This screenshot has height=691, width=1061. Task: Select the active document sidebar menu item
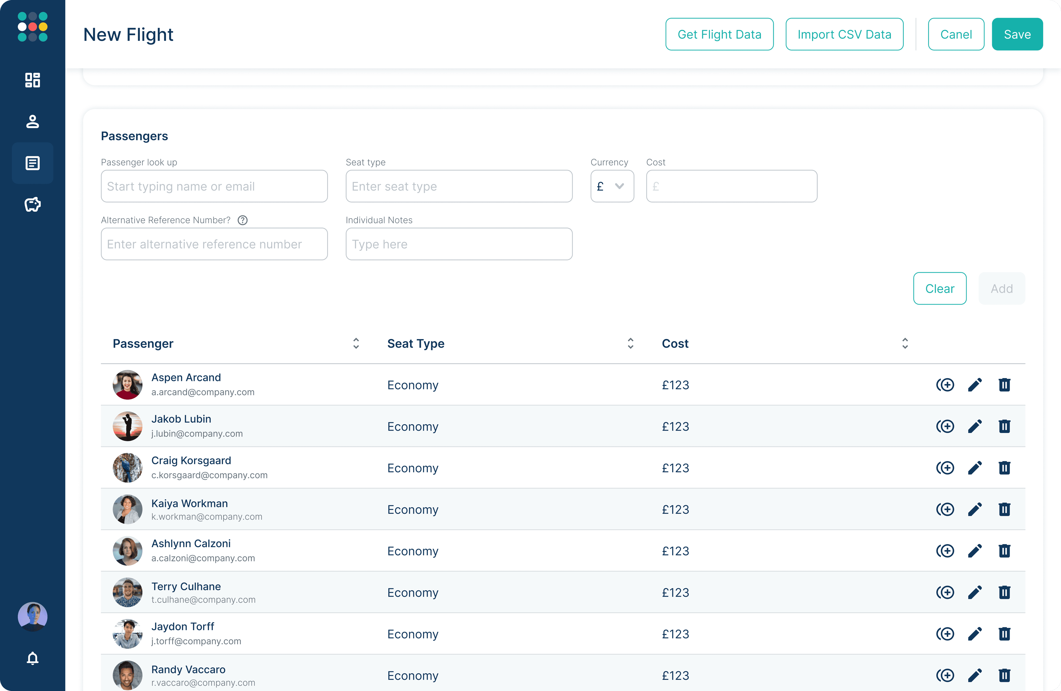(33, 163)
